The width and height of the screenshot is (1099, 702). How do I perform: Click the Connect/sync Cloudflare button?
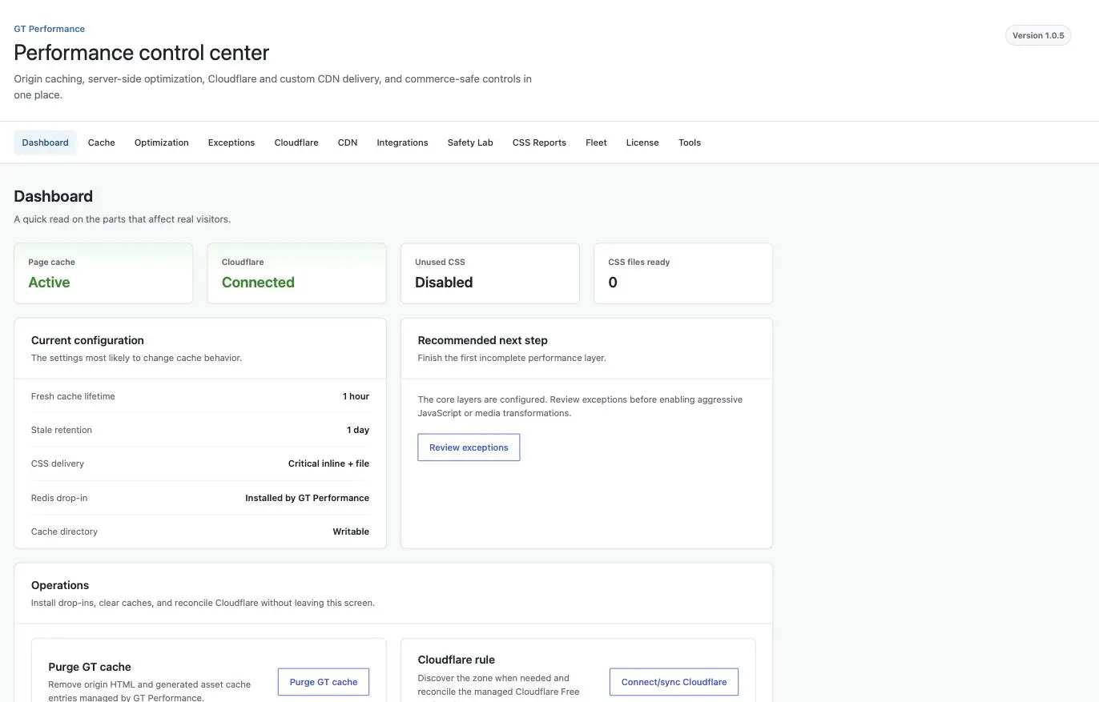674,682
